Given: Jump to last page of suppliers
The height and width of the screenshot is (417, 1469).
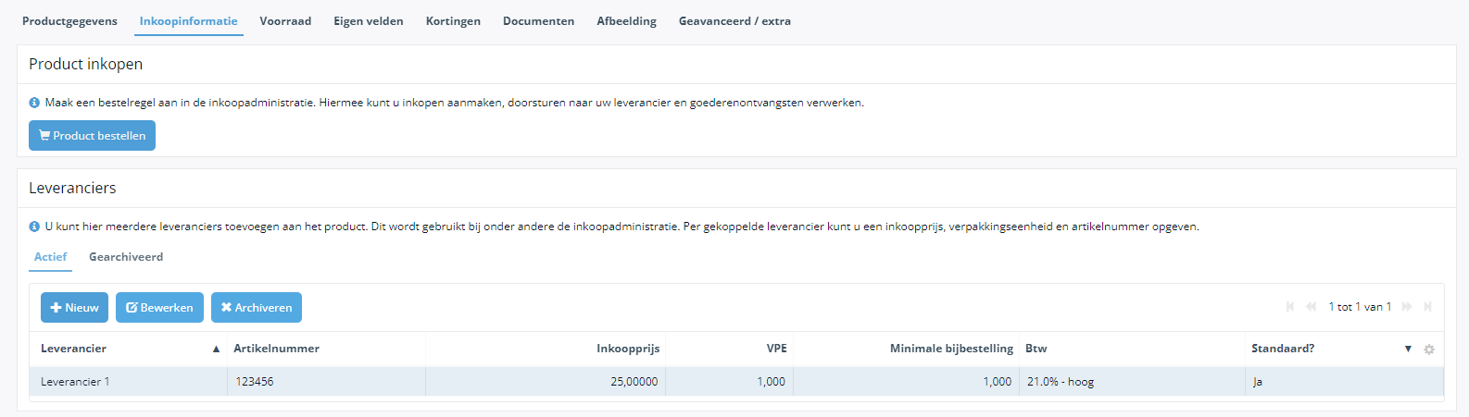Looking at the screenshot, I should pos(1427,307).
